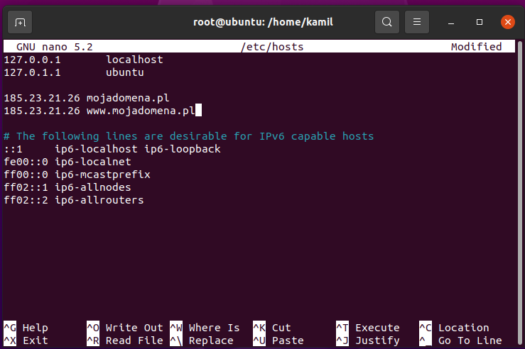Click the IPv6 comment line
The image size is (525, 349).
(x=188, y=136)
